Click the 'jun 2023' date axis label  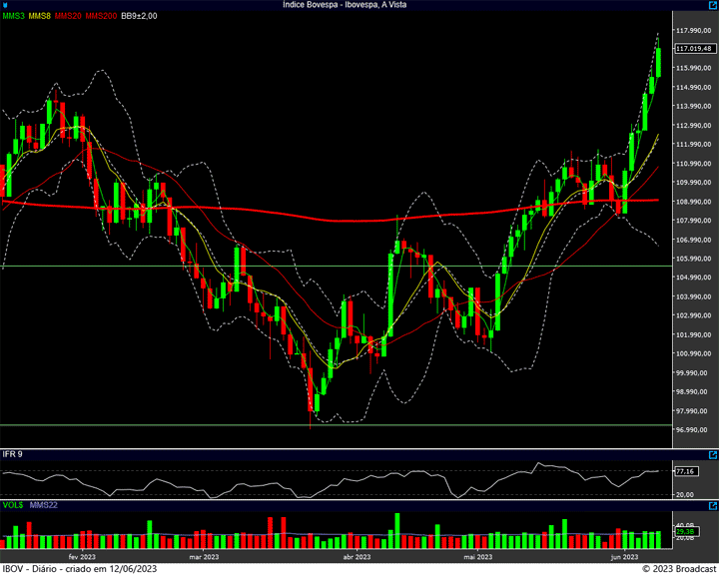(624, 556)
